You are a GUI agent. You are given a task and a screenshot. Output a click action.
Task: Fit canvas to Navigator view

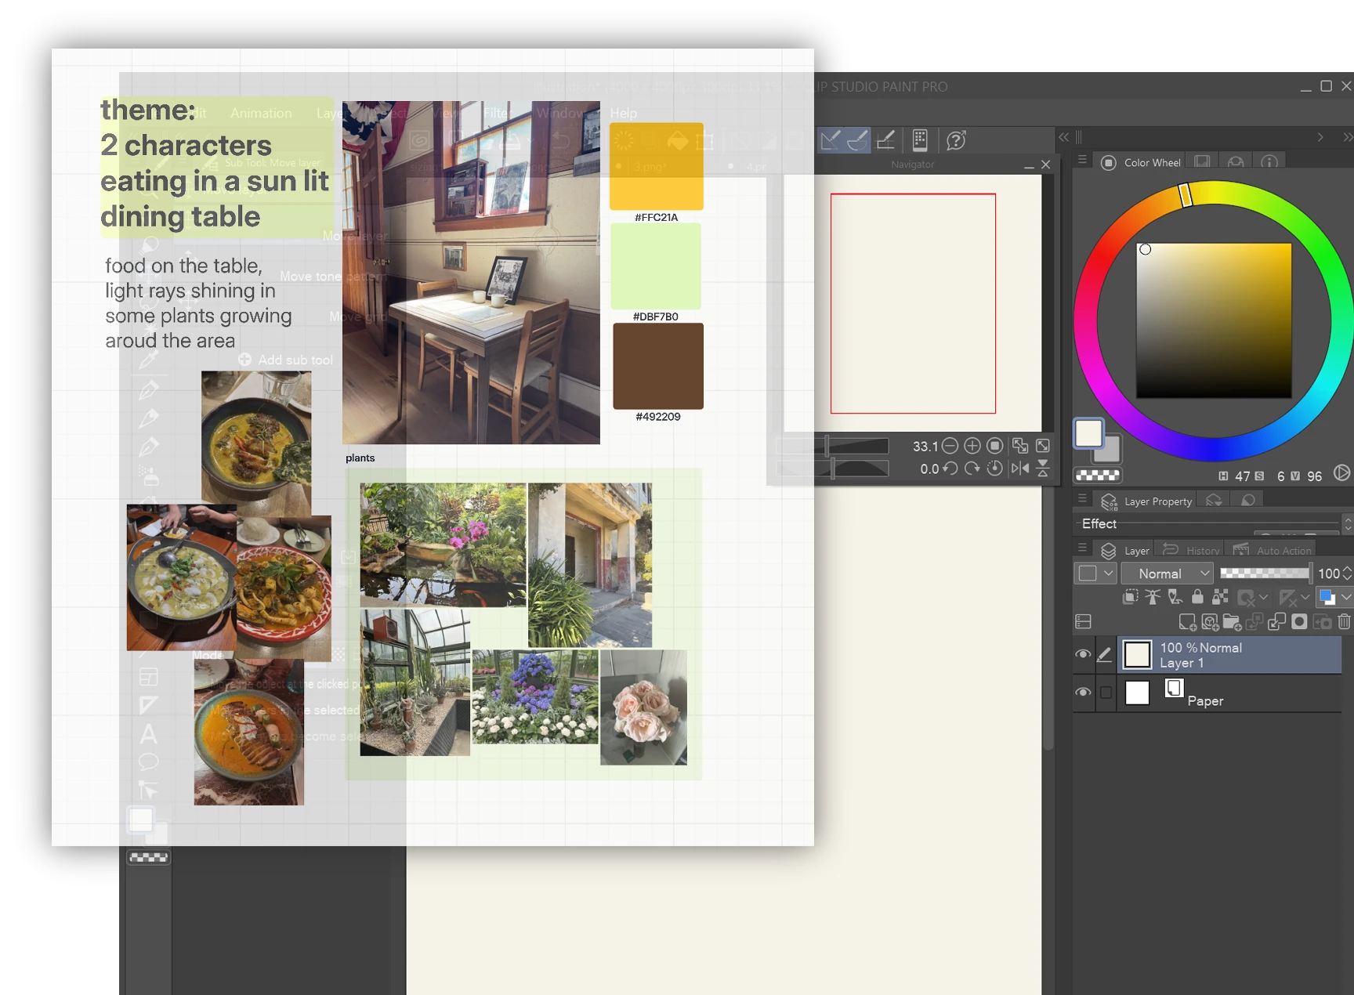[1019, 446]
